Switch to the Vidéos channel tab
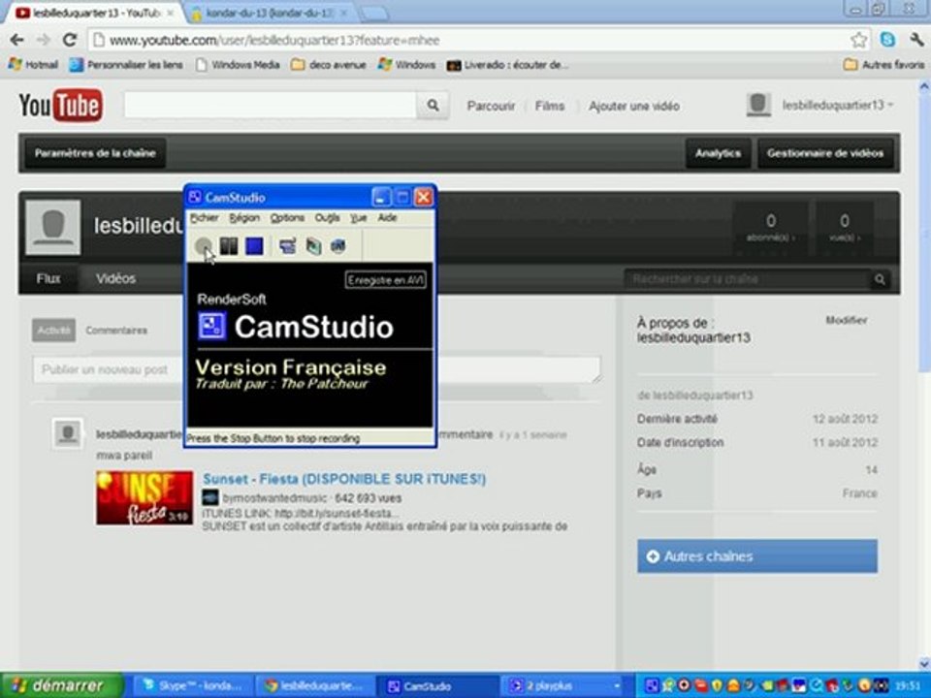The image size is (931, 698). coord(115,278)
